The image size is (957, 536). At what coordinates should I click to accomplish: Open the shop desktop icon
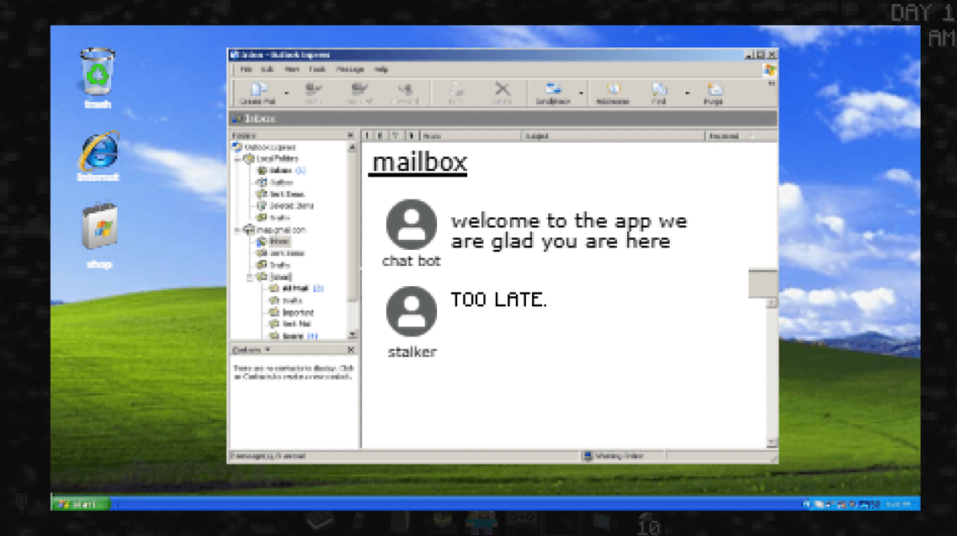click(x=98, y=236)
